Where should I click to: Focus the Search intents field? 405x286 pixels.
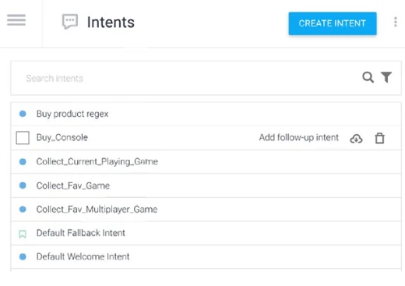187,78
